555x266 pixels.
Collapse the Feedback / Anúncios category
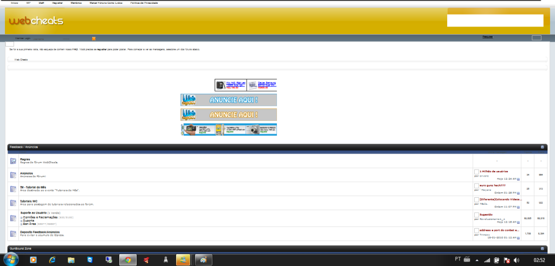542,147
